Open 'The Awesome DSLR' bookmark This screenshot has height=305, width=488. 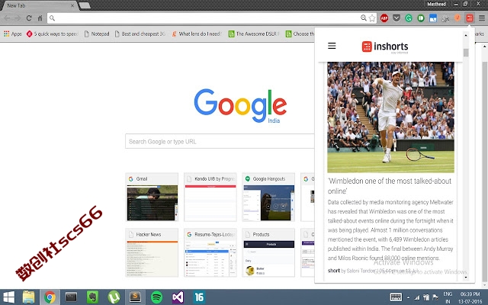point(254,34)
